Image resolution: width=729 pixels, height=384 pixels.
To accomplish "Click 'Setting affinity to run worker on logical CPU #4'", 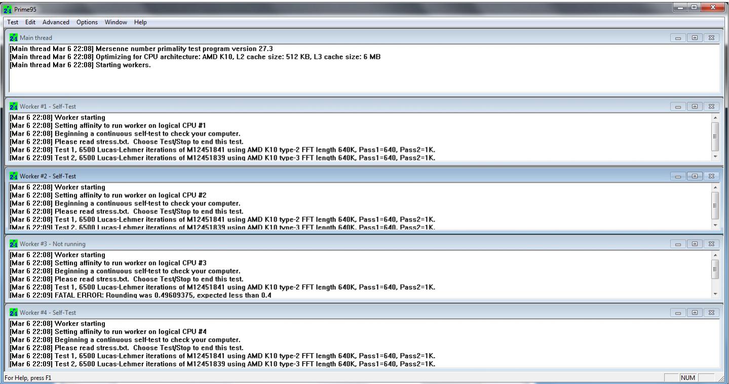I will tap(130, 331).
